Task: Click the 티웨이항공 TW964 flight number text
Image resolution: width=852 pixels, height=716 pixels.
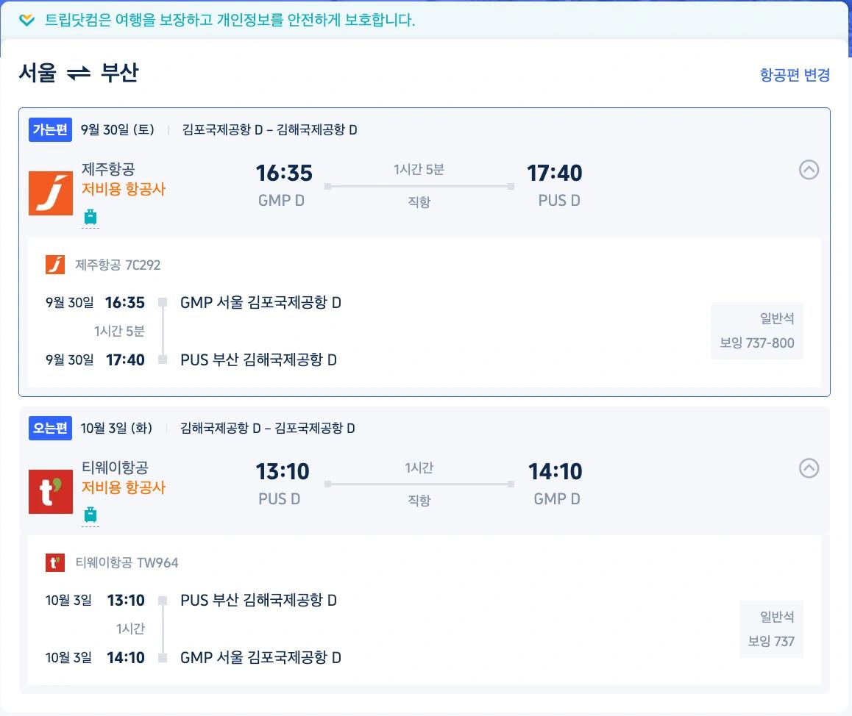Action: pyautogui.click(x=127, y=563)
